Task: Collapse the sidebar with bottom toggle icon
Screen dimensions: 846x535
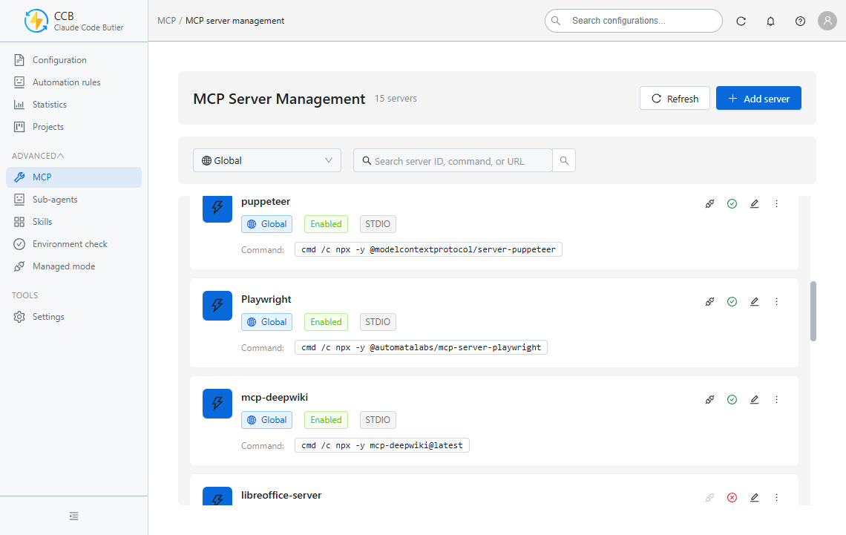Action: click(74, 516)
